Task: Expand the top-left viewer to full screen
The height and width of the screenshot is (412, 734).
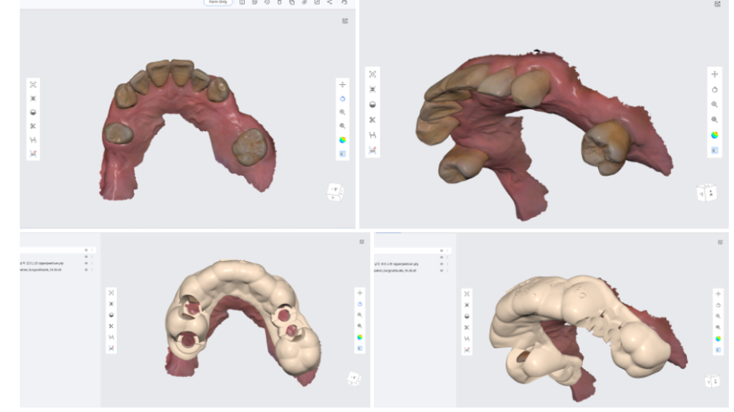Action: [x=345, y=21]
